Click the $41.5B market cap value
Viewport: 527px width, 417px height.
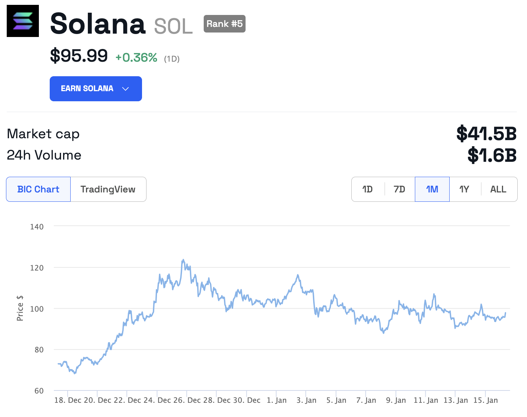coord(486,134)
